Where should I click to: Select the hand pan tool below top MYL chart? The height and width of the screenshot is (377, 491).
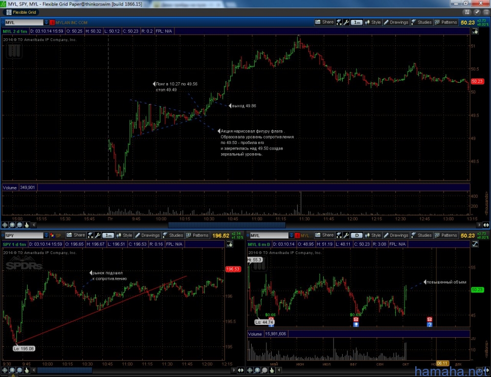point(27,225)
